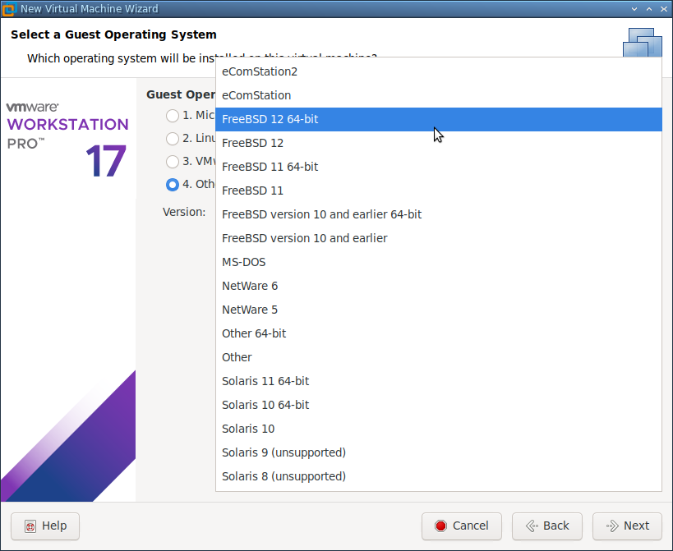
Task: Choose FreeBSD version 10 and earlier
Action: pos(439,238)
